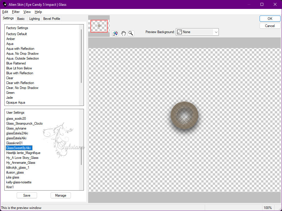Toggle the original/preview comparison icon
The height and width of the screenshot is (211, 282).
point(115,33)
